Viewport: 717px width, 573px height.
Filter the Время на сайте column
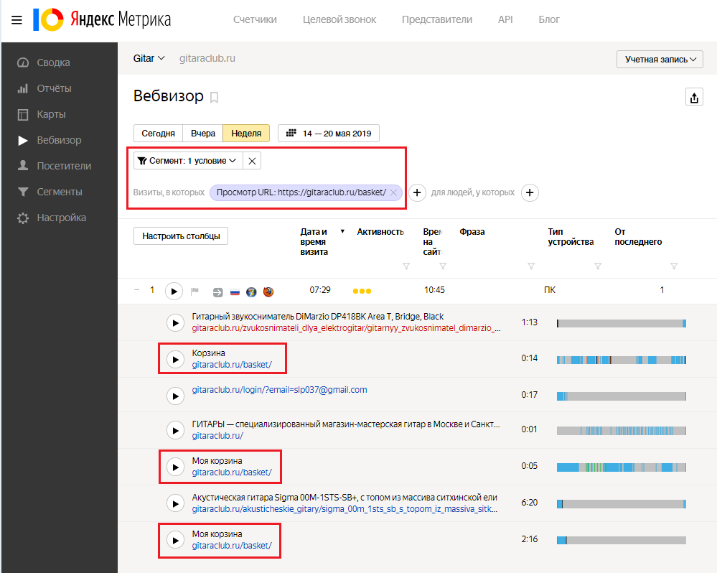pyautogui.click(x=443, y=266)
